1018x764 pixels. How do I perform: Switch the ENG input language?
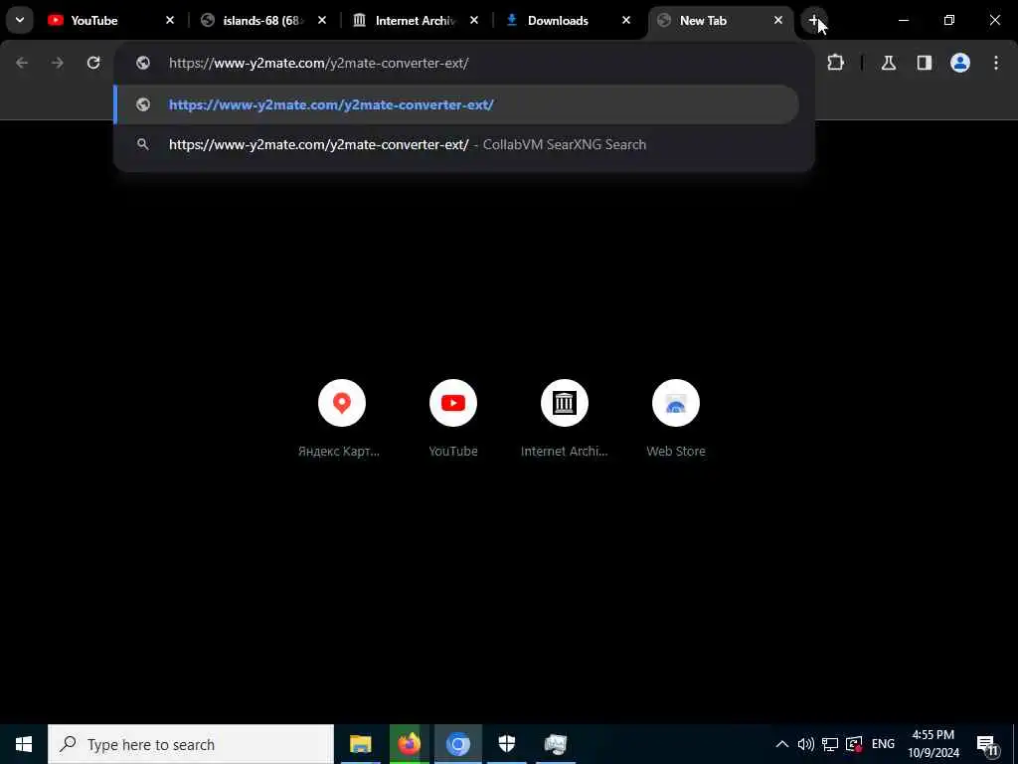click(883, 744)
